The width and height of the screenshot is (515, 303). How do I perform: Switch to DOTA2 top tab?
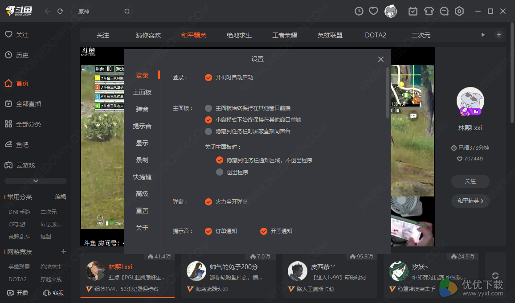[376, 35]
